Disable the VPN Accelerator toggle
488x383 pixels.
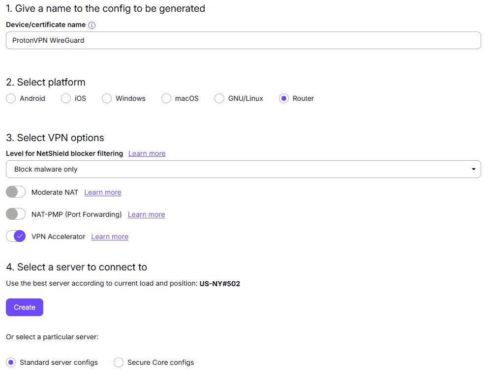[15, 236]
